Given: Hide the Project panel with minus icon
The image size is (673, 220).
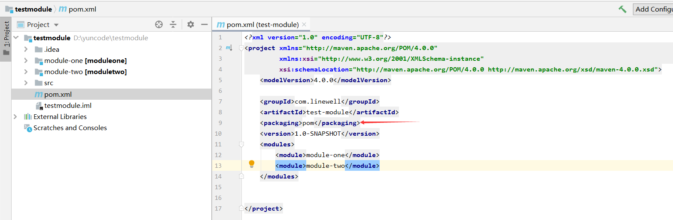Looking at the screenshot, I should point(204,24).
